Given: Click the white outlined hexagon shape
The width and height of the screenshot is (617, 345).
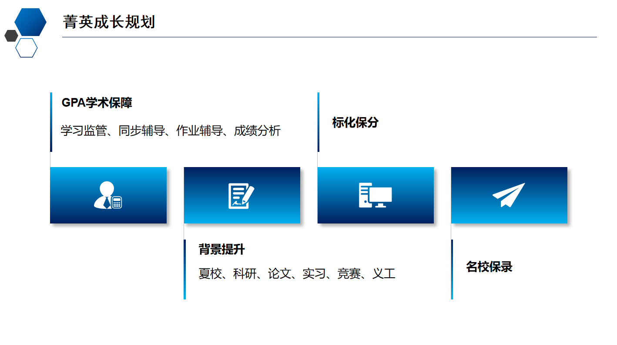Looking at the screenshot, I should pos(27,48).
